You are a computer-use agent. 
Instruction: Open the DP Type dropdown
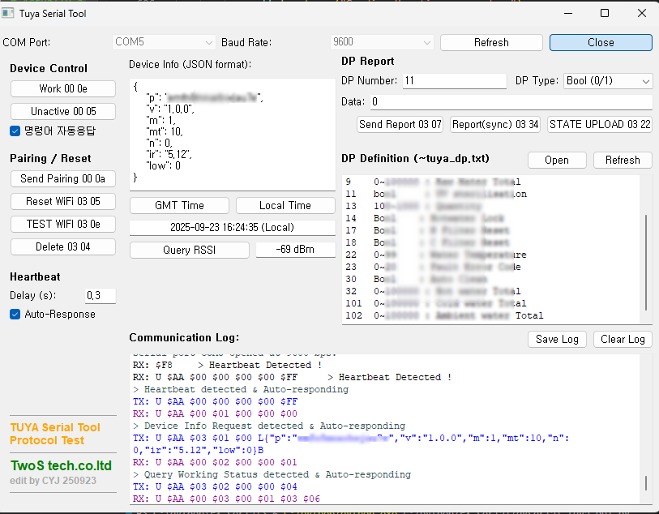[608, 81]
